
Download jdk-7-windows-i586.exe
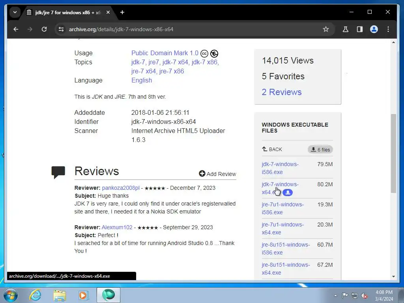tap(280, 168)
